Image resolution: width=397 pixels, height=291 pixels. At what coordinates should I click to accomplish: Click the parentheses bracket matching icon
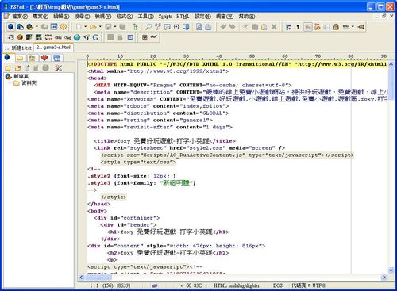176,27
